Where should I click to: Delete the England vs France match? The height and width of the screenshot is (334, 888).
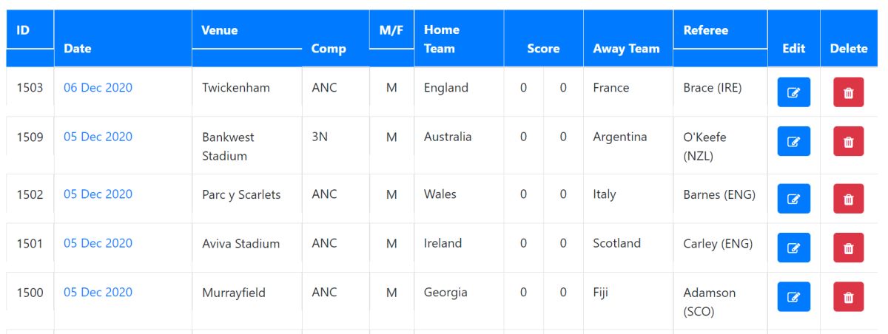click(x=848, y=92)
